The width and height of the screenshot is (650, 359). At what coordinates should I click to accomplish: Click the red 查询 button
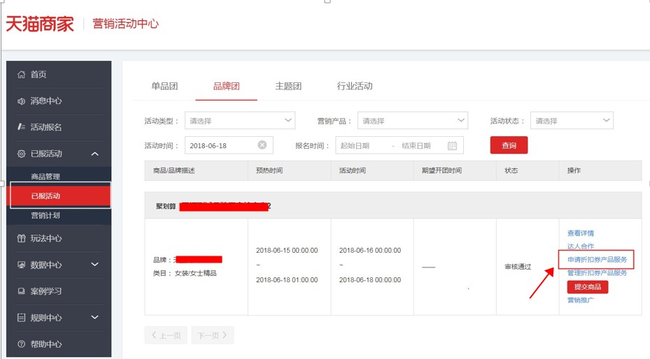[509, 145]
